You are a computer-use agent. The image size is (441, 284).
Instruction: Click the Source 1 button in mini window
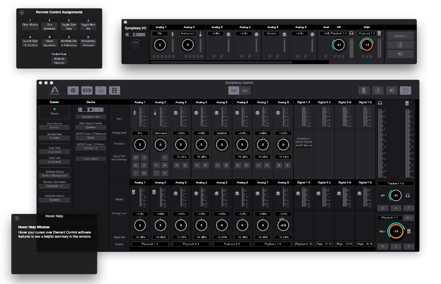399,36
